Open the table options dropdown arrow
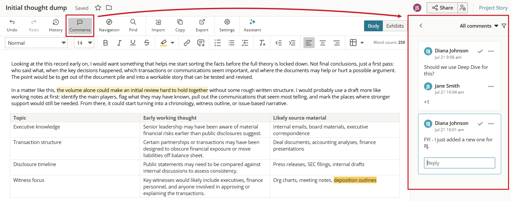 tap(362, 43)
